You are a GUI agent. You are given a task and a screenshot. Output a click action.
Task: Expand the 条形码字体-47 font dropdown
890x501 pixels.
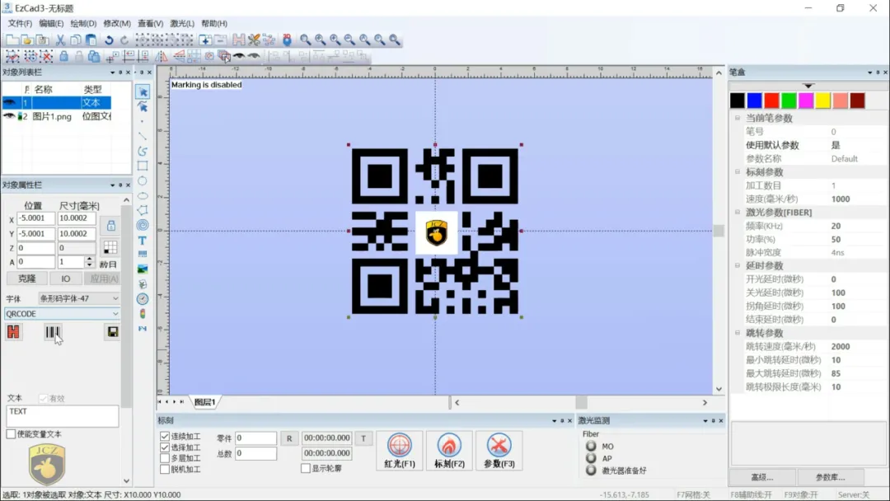click(115, 298)
